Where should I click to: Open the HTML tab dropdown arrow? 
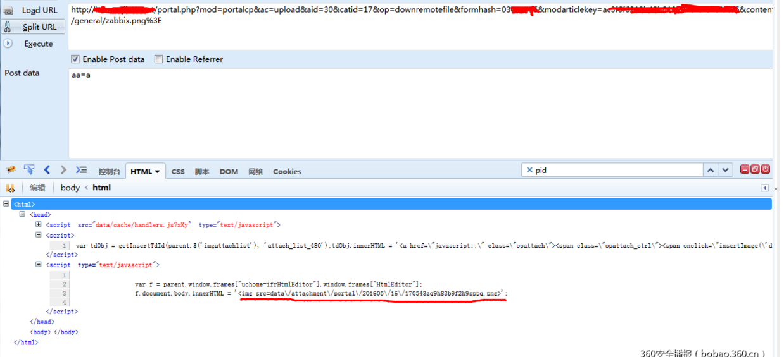157,172
